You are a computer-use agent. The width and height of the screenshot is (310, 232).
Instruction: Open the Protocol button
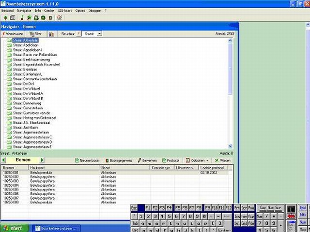click(x=170, y=160)
